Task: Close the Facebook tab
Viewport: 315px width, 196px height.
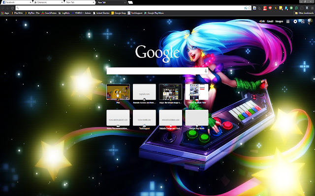Action: pos(31,2)
